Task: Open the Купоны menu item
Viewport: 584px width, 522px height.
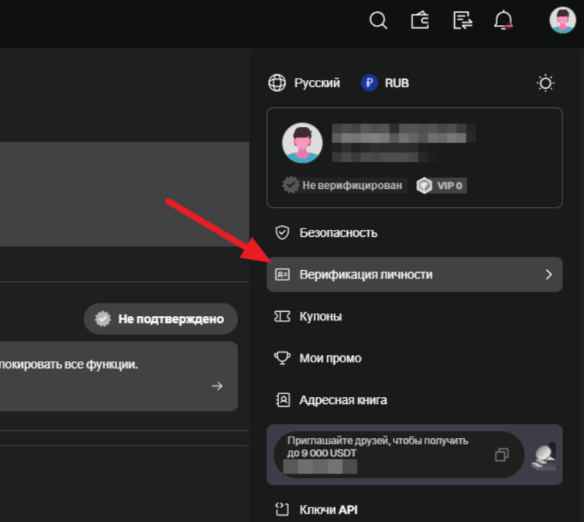Action: click(320, 317)
